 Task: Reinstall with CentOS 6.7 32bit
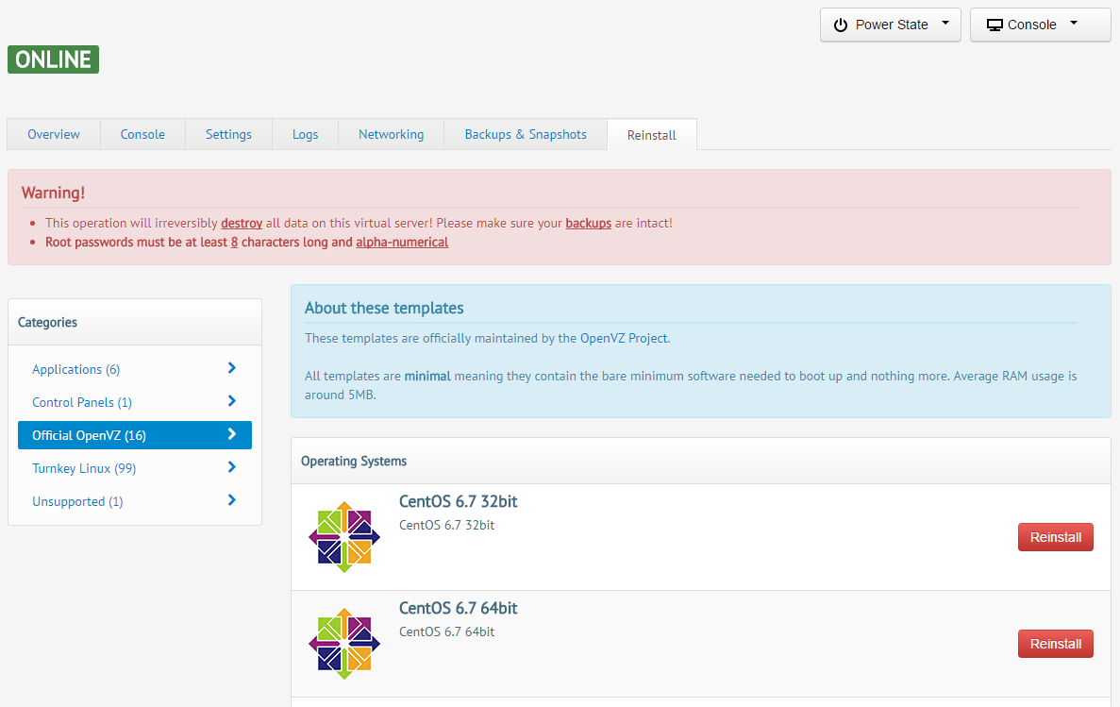(1055, 537)
